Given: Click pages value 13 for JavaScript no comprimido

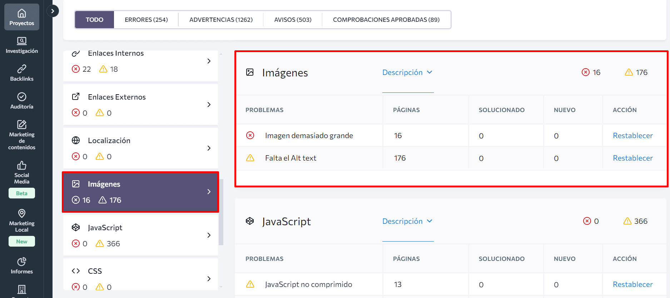Looking at the screenshot, I should (x=398, y=284).
